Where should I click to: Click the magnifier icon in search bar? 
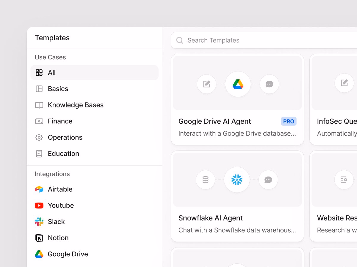click(x=180, y=40)
